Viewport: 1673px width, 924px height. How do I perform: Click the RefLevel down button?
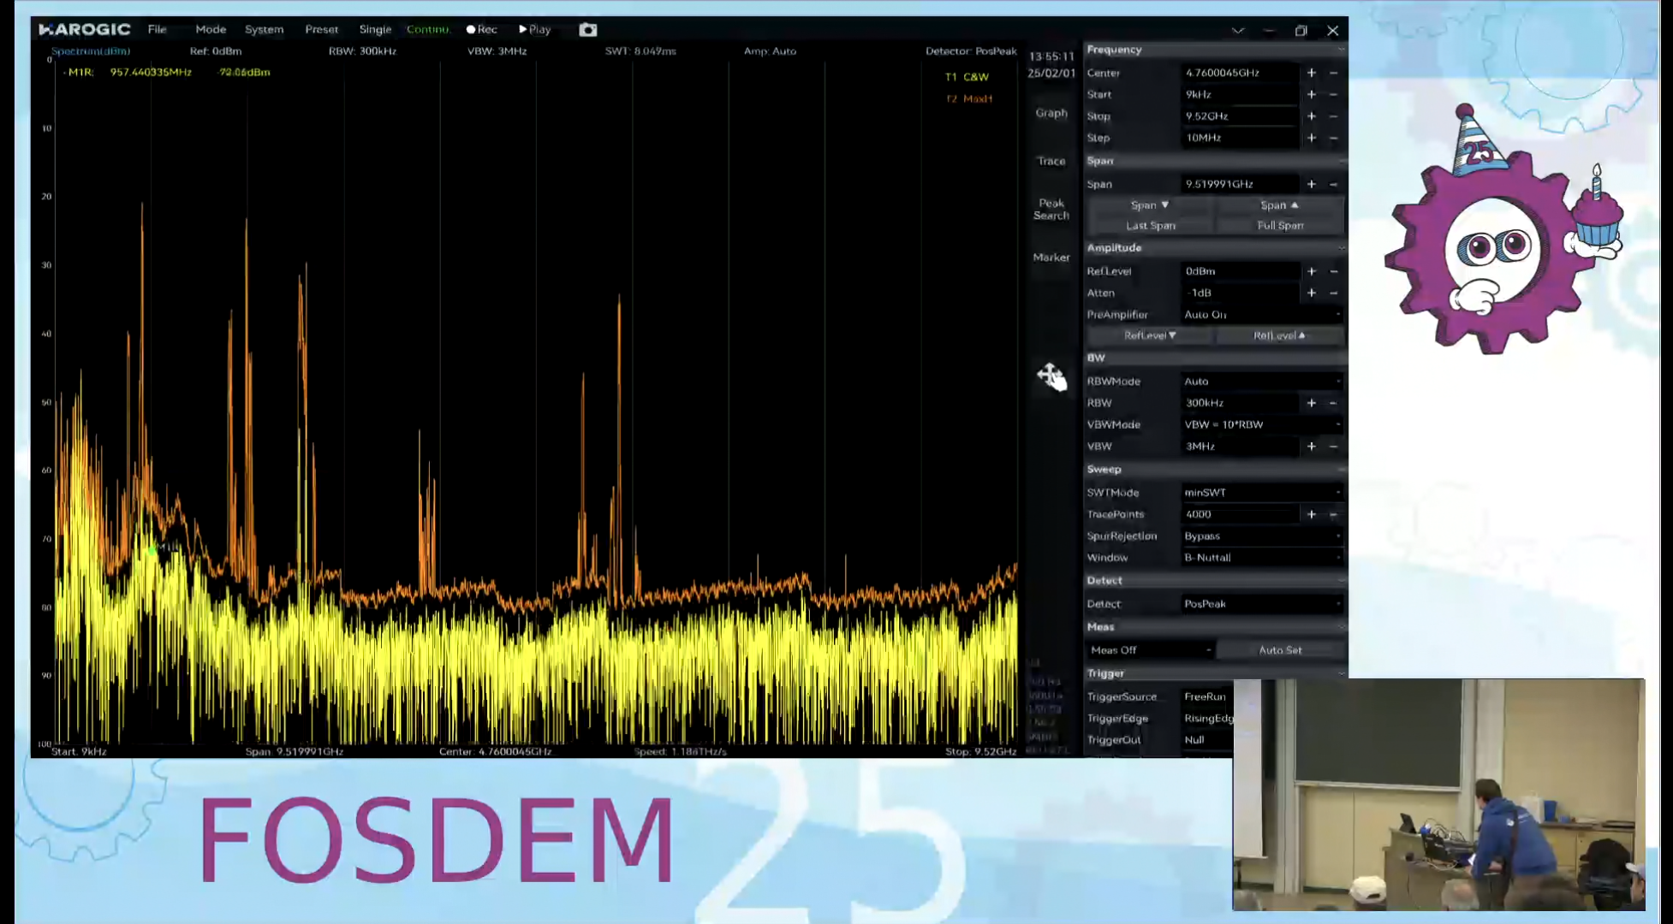(1150, 335)
